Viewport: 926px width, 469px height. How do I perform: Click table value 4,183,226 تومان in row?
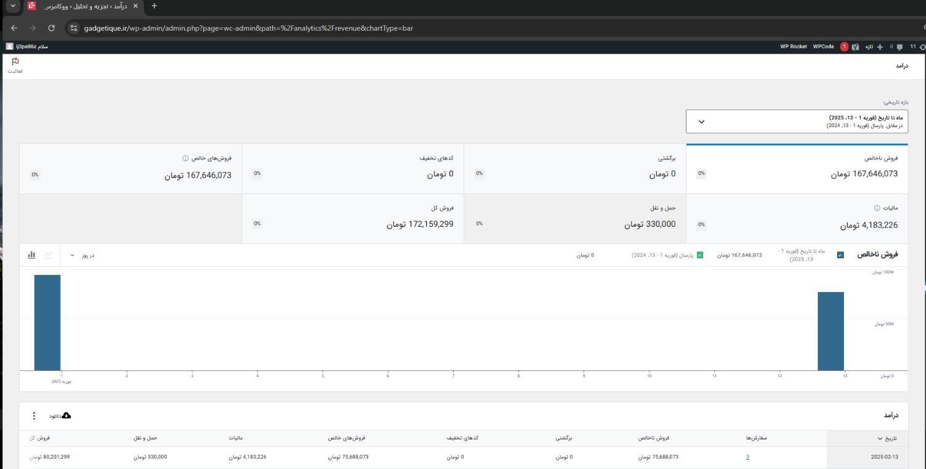(x=248, y=457)
